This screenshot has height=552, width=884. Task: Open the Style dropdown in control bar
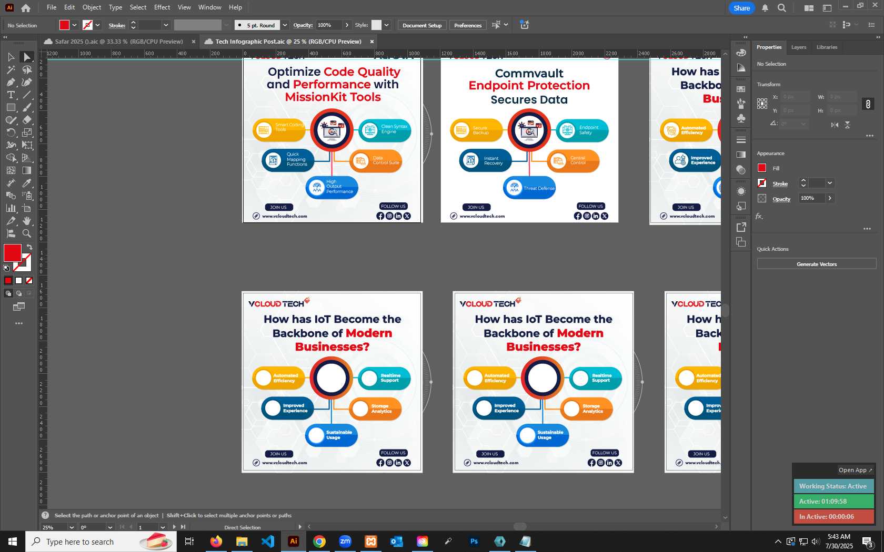(x=386, y=25)
